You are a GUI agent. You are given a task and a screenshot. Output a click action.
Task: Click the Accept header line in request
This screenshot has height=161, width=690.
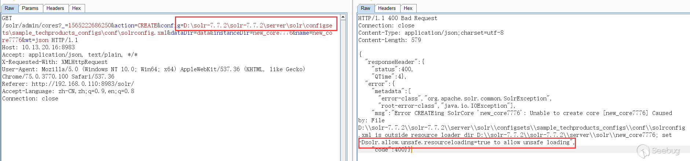(x=70, y=55)
